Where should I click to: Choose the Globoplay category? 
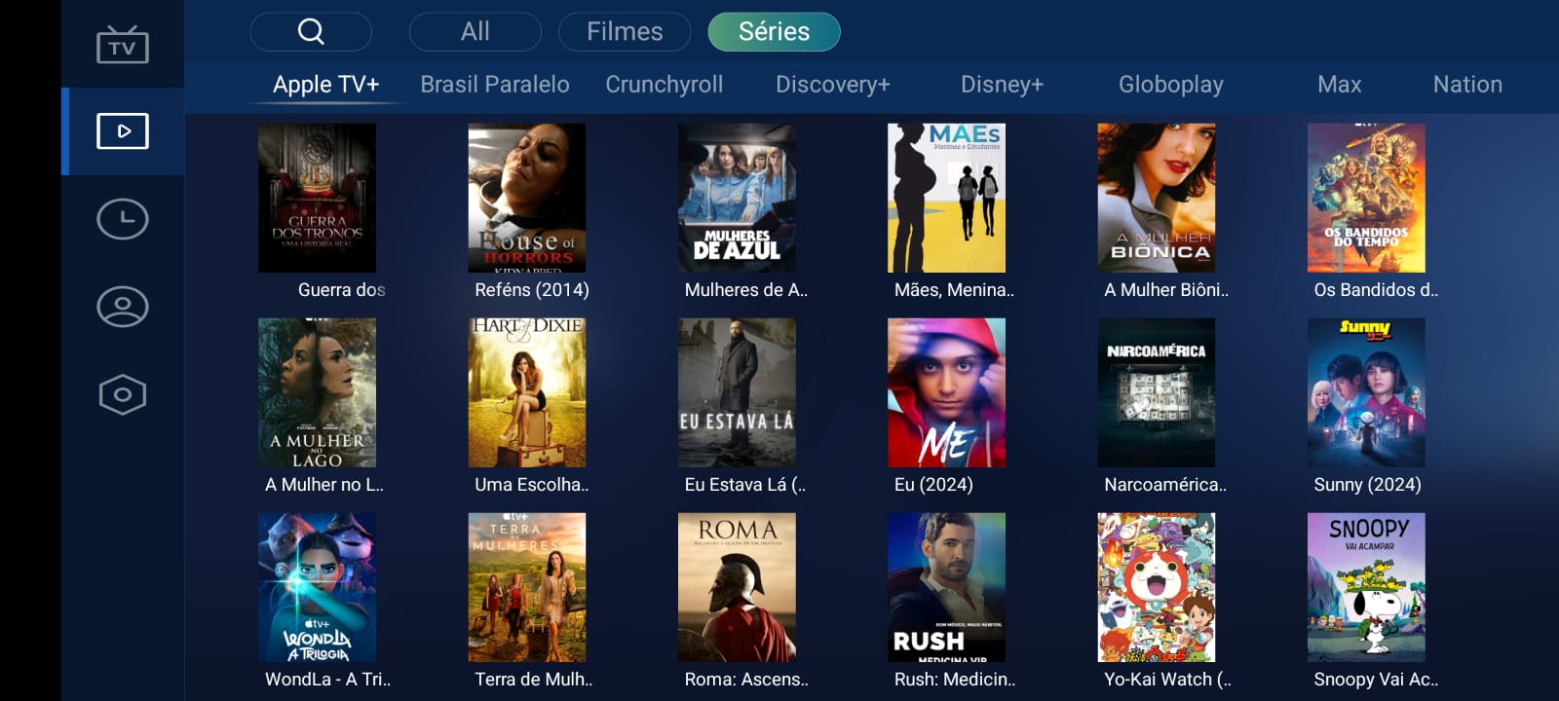click(x=1170, y=85)
